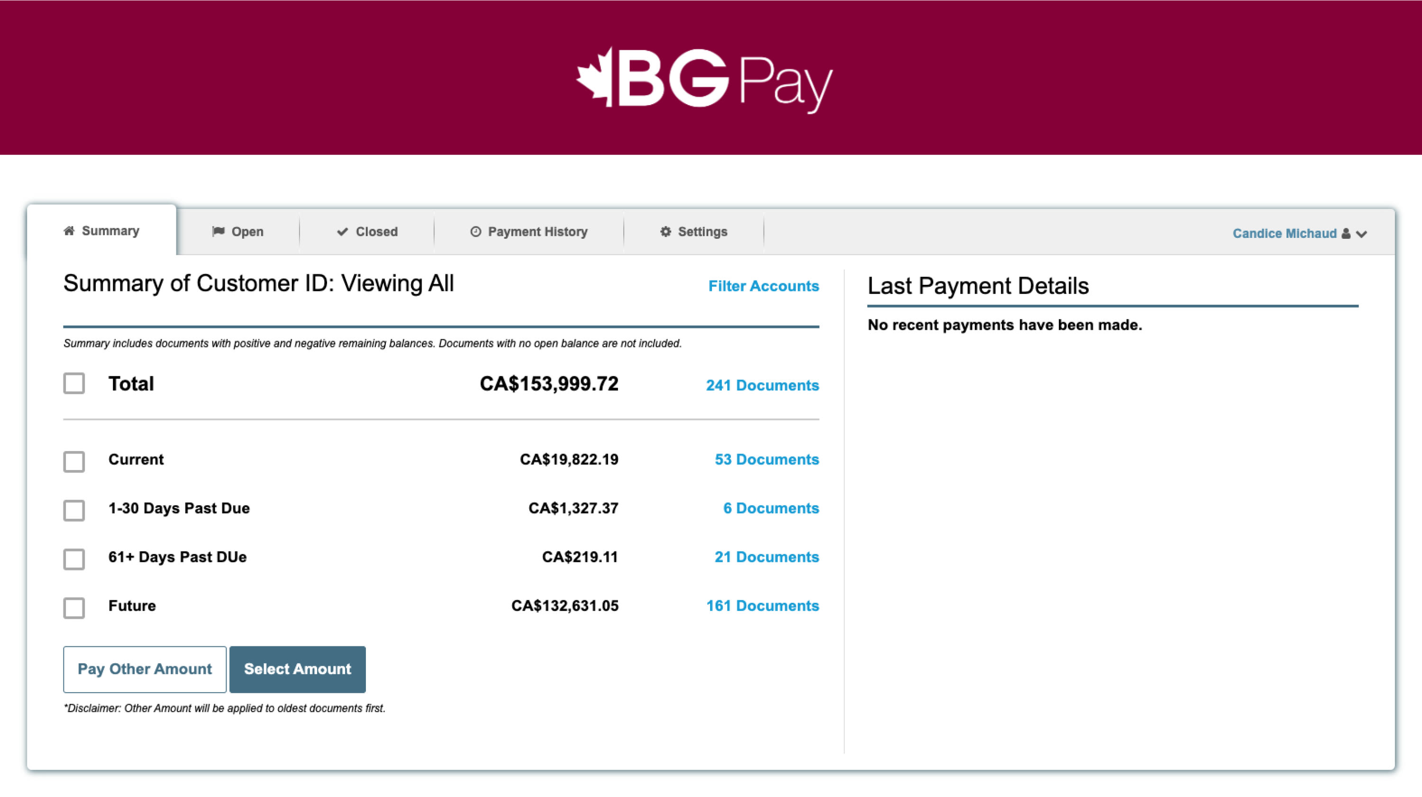Toggle the Future balance checkbox

tap(74, 607)
